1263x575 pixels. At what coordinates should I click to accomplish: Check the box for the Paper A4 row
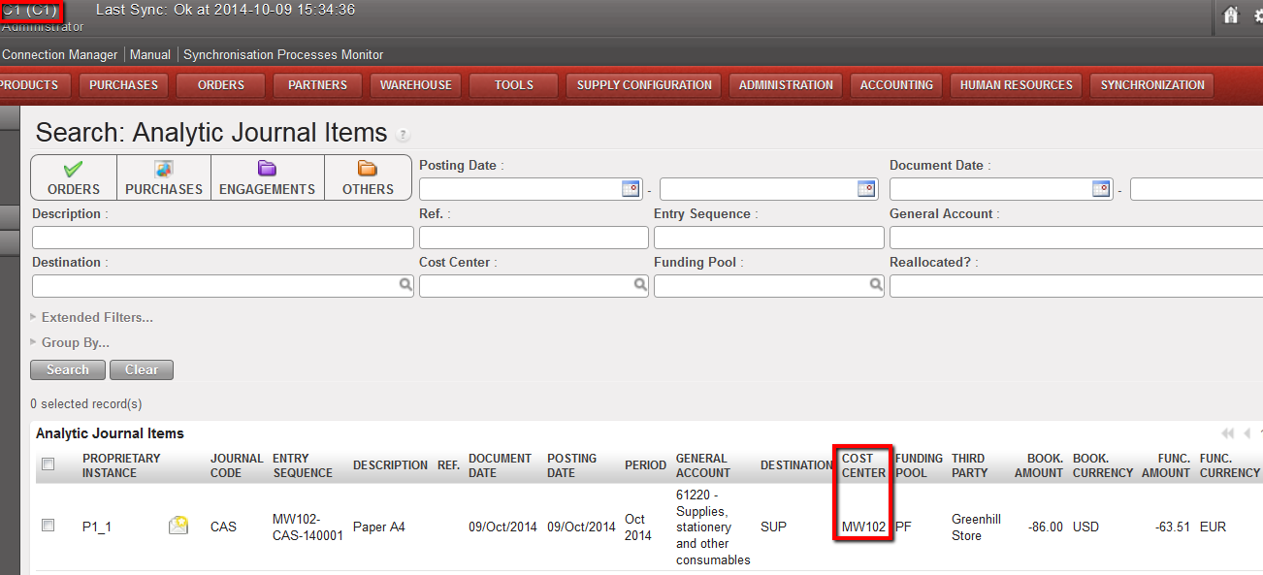(x=49, y=526)
